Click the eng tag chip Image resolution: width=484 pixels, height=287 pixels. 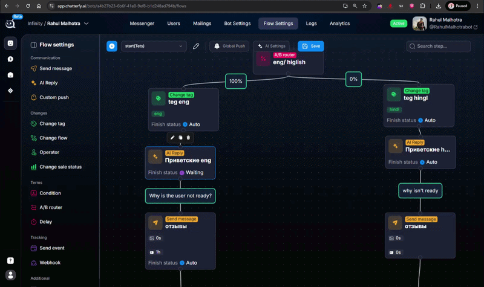coord(158,114)
